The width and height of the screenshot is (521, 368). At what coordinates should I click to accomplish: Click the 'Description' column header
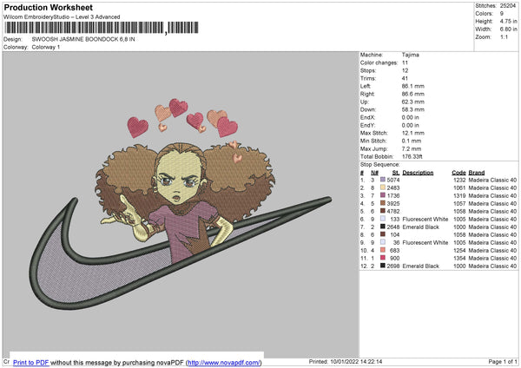pos(418,173)
